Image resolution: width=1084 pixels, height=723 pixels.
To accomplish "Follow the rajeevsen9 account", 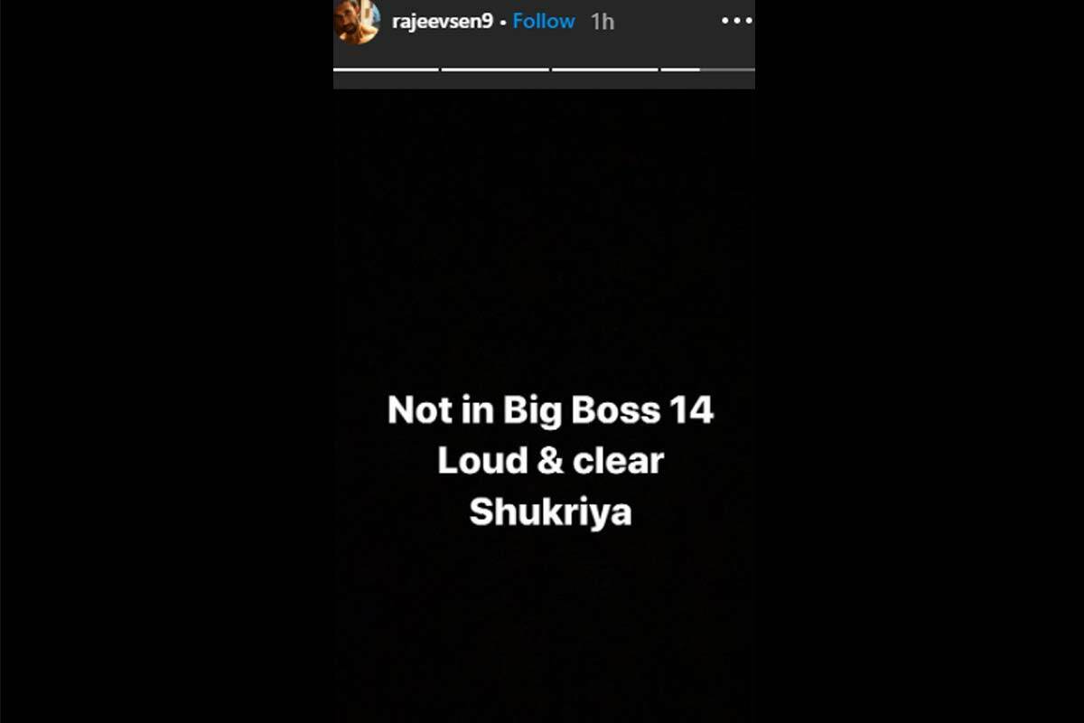I will (x=544, y=21).
